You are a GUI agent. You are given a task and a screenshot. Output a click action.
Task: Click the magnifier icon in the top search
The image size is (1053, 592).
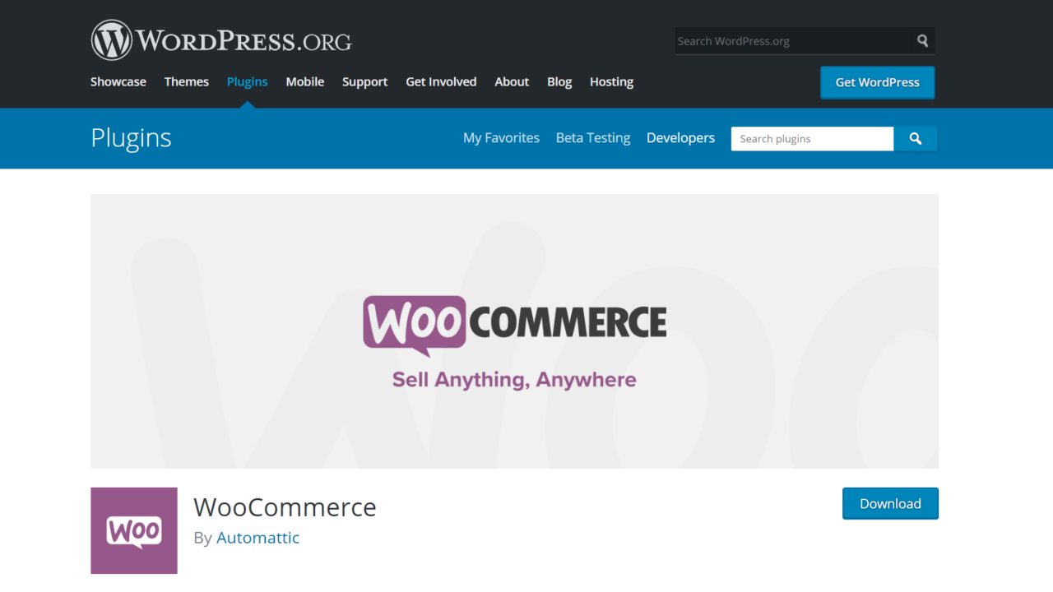click(923, 40)
